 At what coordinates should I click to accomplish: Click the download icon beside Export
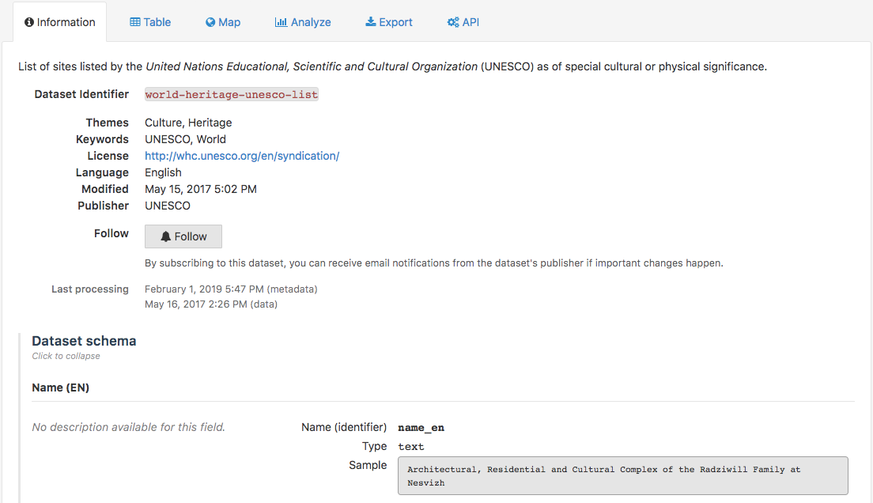coord(370,22)
